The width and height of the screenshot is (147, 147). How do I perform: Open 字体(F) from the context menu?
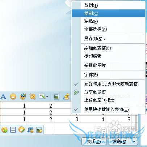(x=108, y=75)
